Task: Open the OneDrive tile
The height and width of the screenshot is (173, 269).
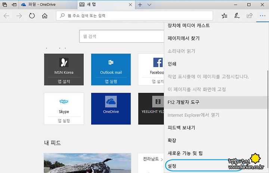Action: point(111,109)
